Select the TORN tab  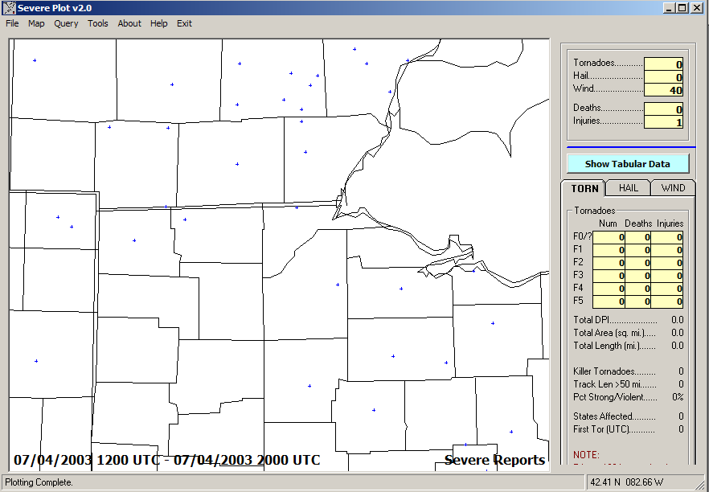[584, 189]
